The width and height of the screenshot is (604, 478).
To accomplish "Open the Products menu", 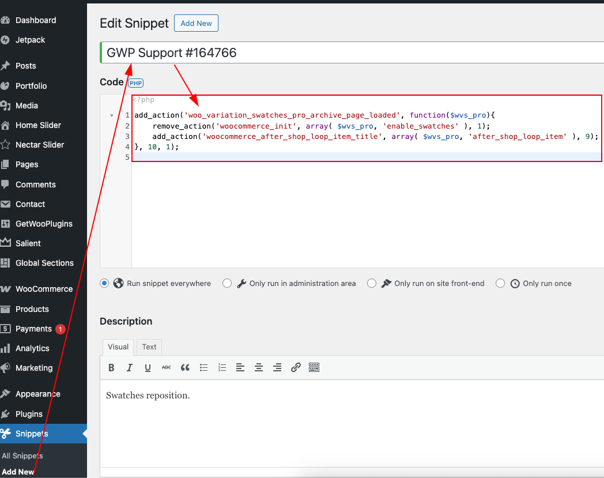I will [32, 309].
